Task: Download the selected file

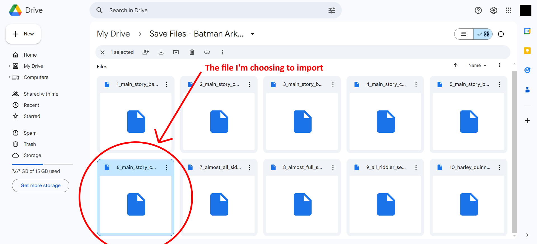Action: (x=161, y=52)
